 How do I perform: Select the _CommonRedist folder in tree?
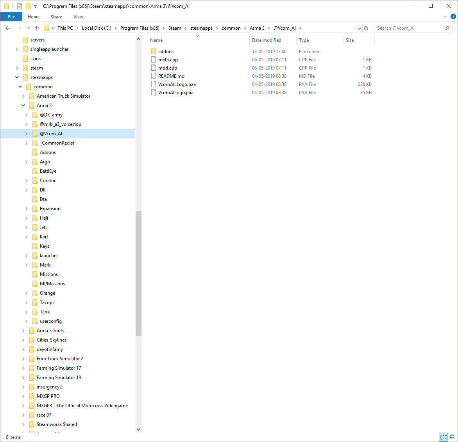[x=57, y=143]
